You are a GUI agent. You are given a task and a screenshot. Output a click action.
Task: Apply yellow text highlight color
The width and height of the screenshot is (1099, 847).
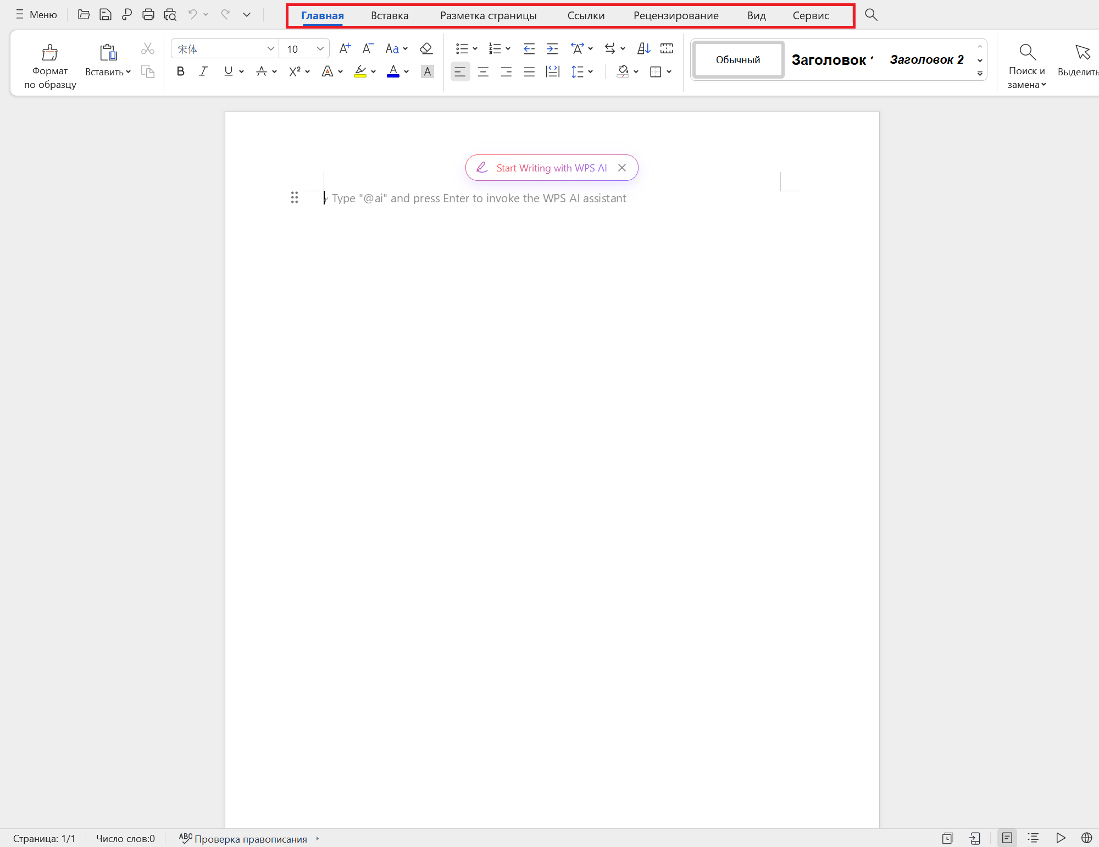click(360, 71)
